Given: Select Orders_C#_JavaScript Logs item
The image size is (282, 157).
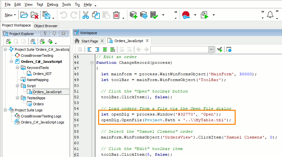Looking at the screenshot, I should tap(43, 122).
